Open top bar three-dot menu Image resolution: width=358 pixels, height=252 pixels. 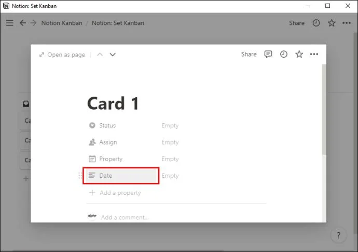coord(347,23)
